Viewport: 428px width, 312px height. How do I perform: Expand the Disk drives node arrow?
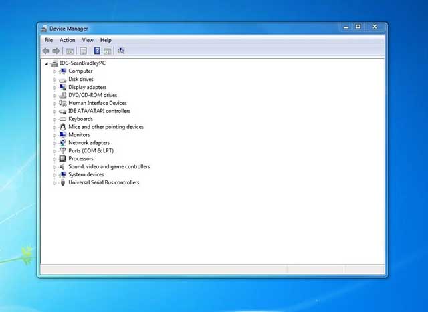[55, 80]
